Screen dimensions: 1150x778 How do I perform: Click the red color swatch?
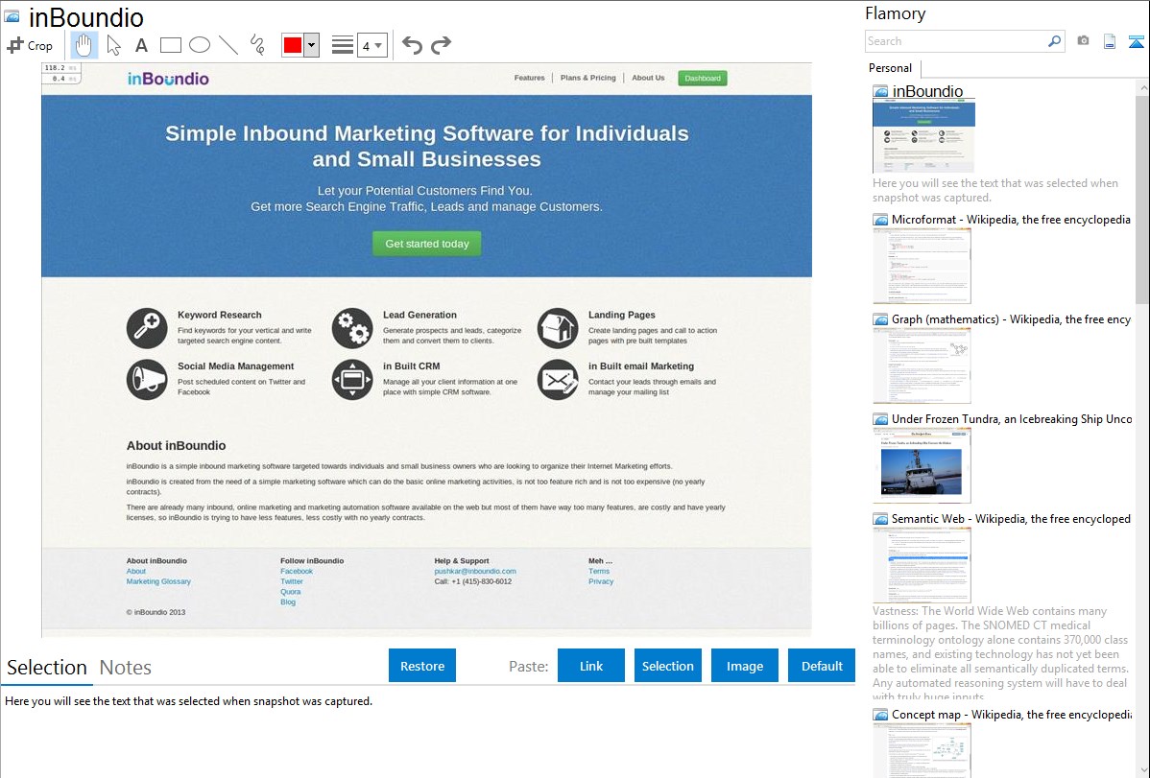[293, 45]
